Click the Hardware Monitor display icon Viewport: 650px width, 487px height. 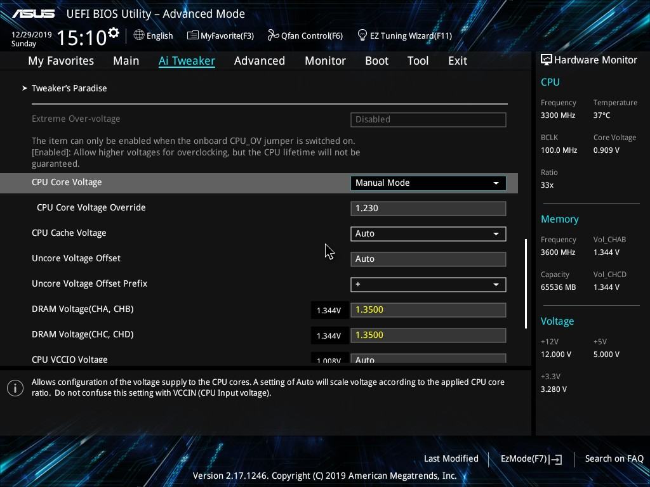click(x=547, y=60)
